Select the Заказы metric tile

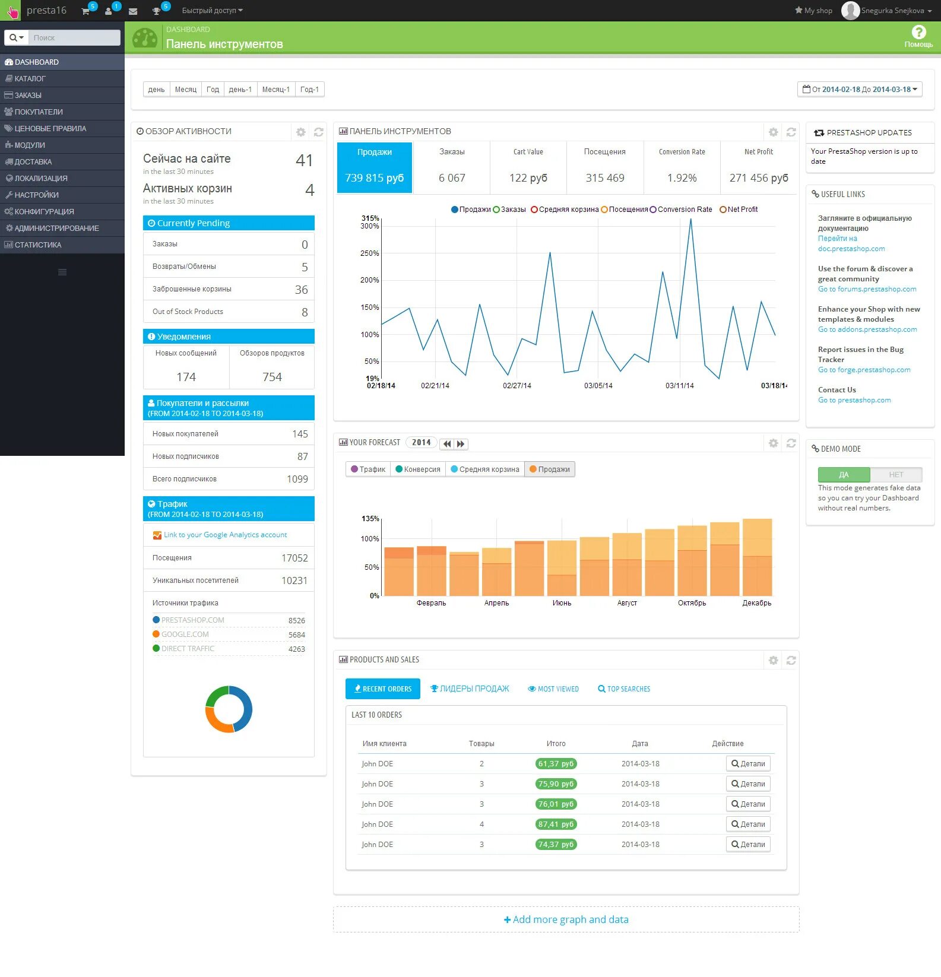coord(452,167)
